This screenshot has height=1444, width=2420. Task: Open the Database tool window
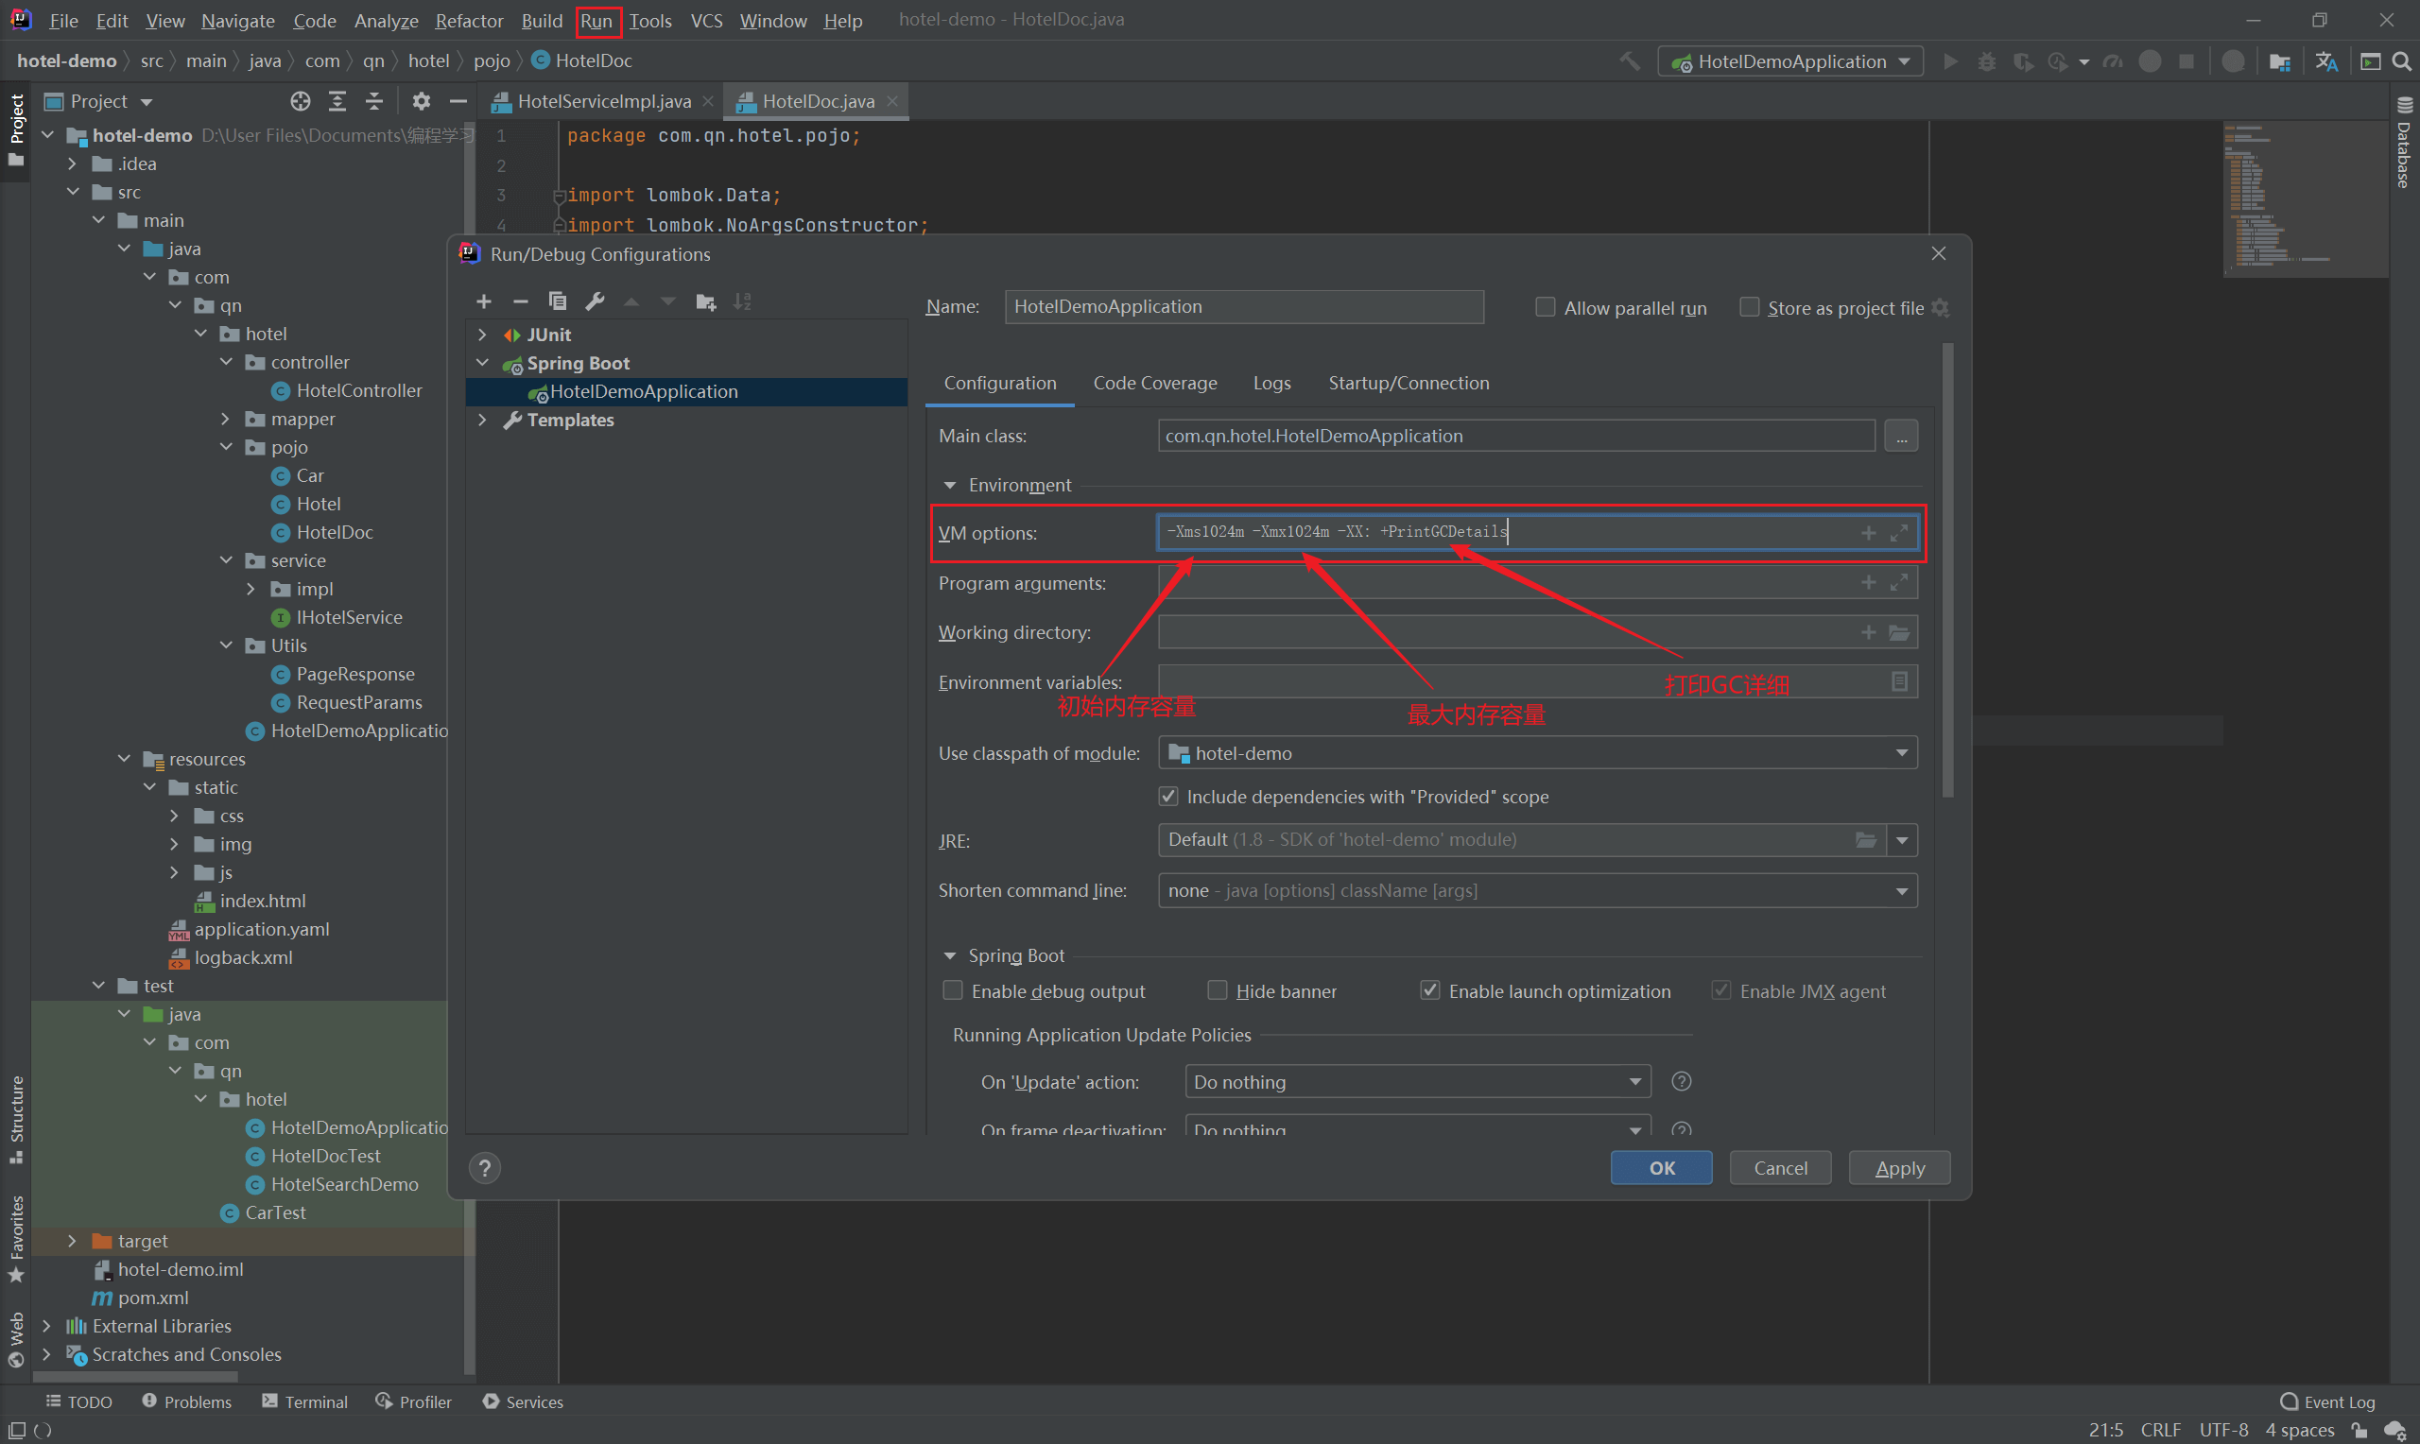[x=2404, y=143]
